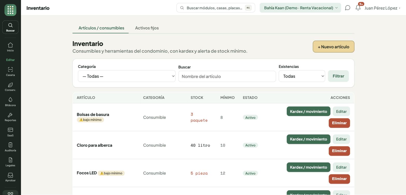Viewport: 406px width, 195px height.
Task: Open the app grid logo menu
Action: pyautogui.click(x=10, y=10)
